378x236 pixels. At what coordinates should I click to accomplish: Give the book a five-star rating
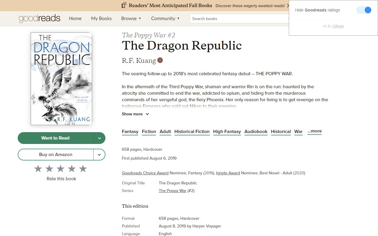[x=83, y=169]
